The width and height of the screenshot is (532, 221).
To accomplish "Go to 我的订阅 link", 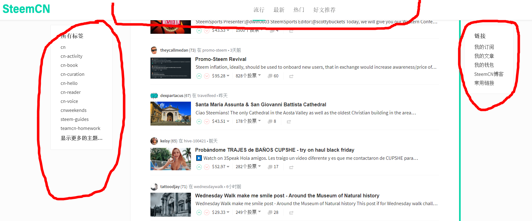I will (484, 47).
